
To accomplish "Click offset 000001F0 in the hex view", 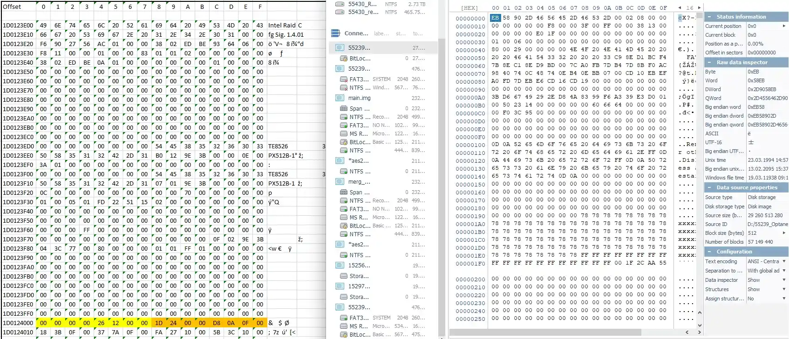I will coord(470,263).
